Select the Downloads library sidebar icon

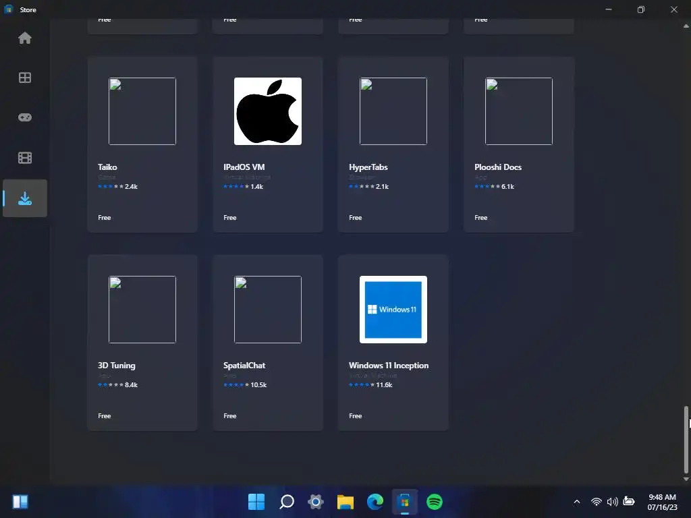[x=25, y=199]
